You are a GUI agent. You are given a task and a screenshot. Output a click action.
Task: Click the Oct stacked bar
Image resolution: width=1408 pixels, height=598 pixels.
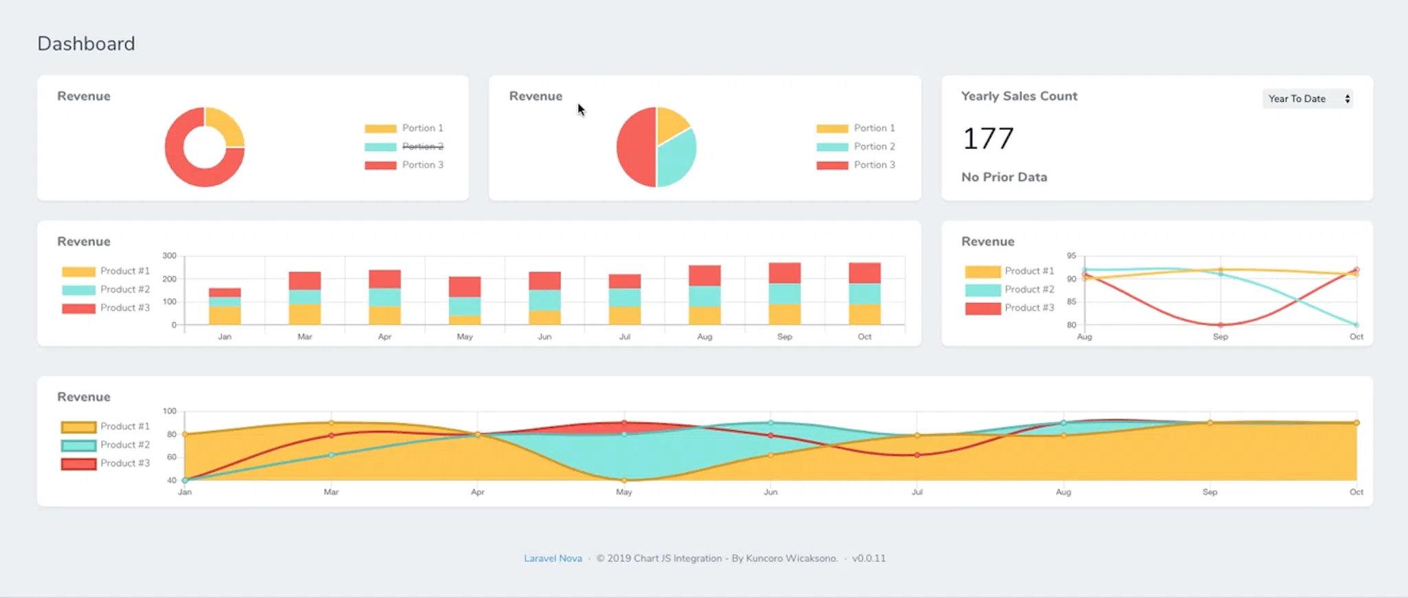[x=864, y=294]
